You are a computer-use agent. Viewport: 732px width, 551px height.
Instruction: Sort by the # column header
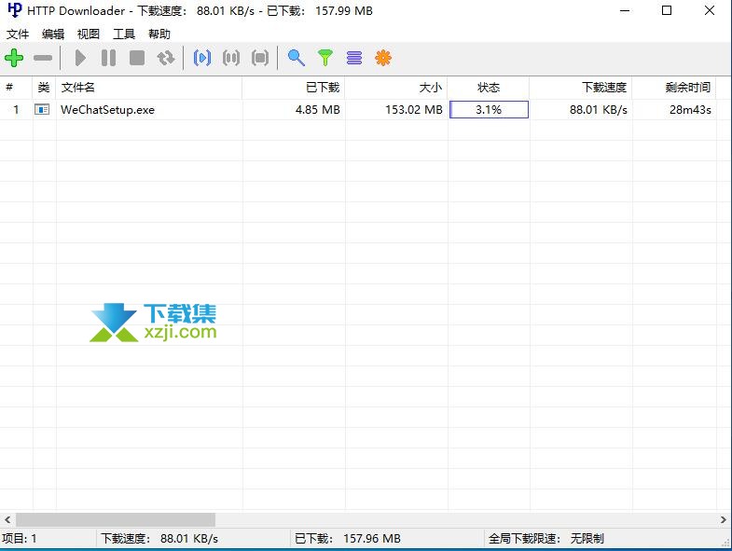[x=17, y=88]
